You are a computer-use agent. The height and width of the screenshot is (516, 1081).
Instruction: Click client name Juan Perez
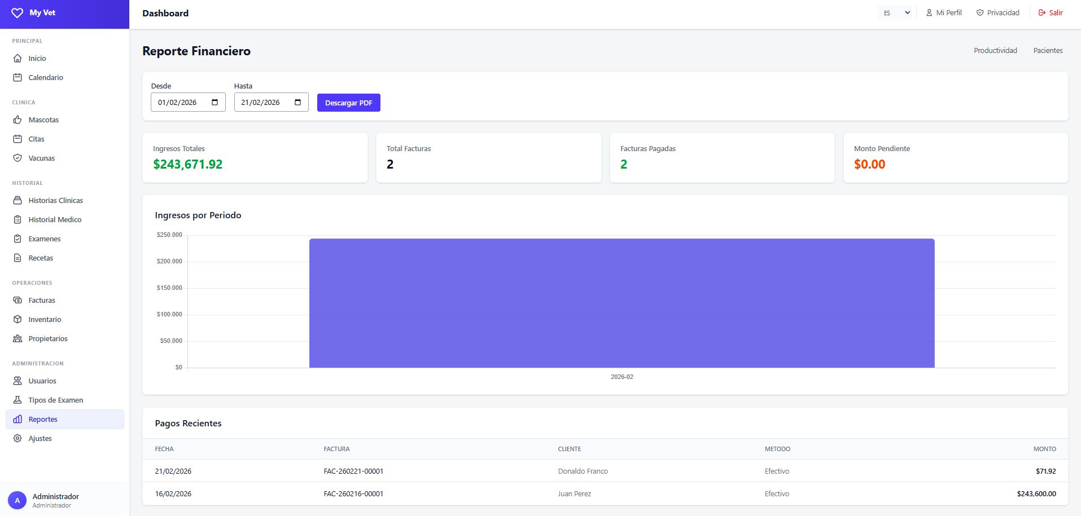pos(575,493)
